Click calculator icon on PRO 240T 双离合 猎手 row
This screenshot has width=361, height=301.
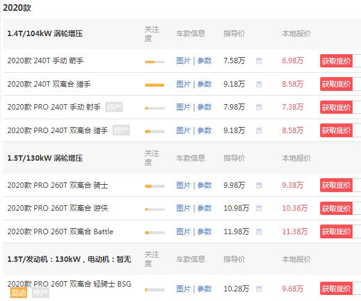259,131
